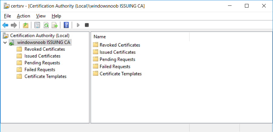Screen dimensions: 273x132
Task: Click the Name column header
Action: pos(140,37)
